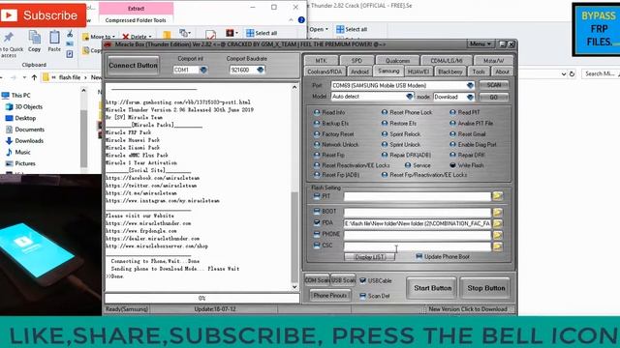Switch to the About tab

coord(502,72)
